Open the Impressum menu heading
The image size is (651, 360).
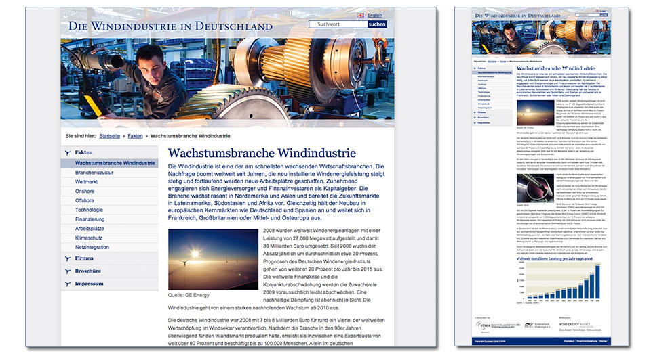click(89, 284)
